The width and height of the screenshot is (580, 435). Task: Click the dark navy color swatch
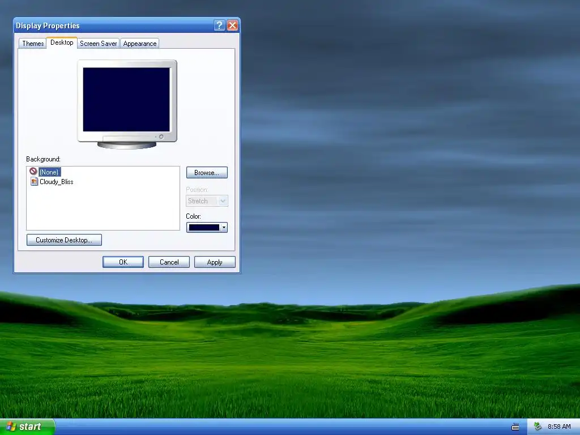click(204, 228)
